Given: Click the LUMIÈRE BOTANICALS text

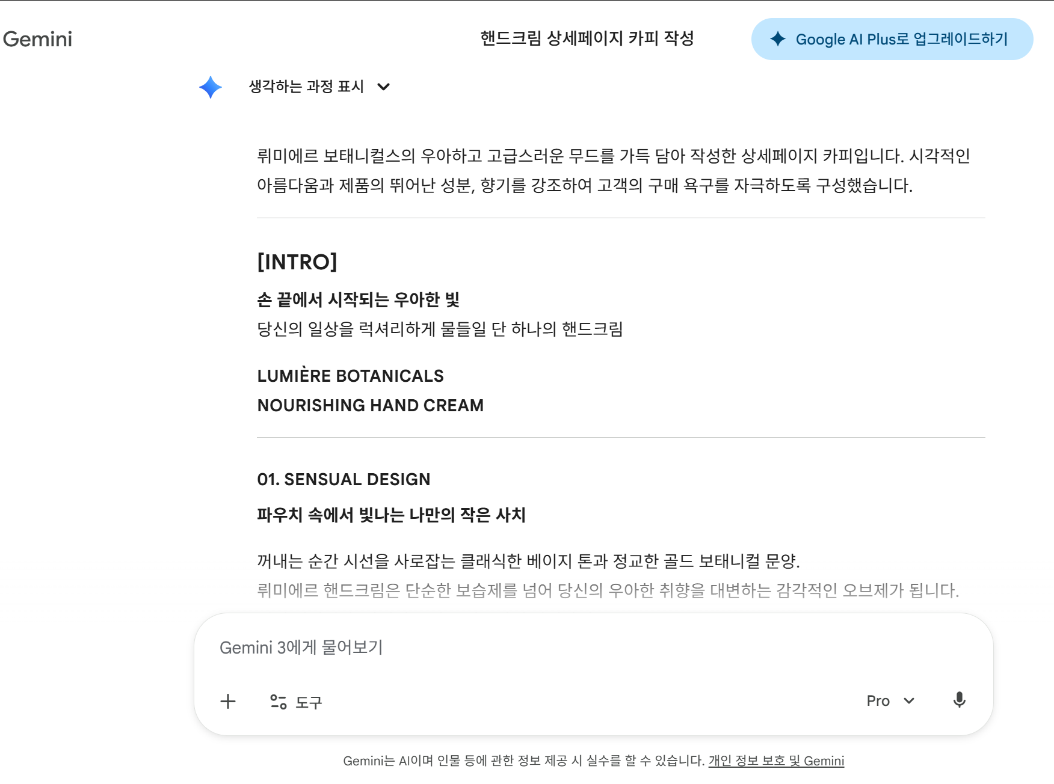Looking at the screenshot, I should tap(350, 375).
